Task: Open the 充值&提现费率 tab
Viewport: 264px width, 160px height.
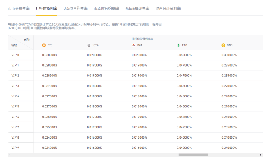Action: tap(137, 8)
